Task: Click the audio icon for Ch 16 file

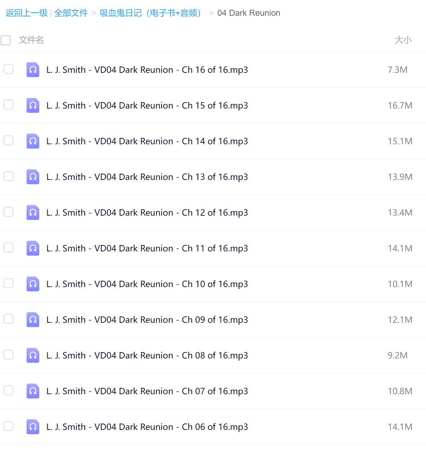Action: (33, 70)
